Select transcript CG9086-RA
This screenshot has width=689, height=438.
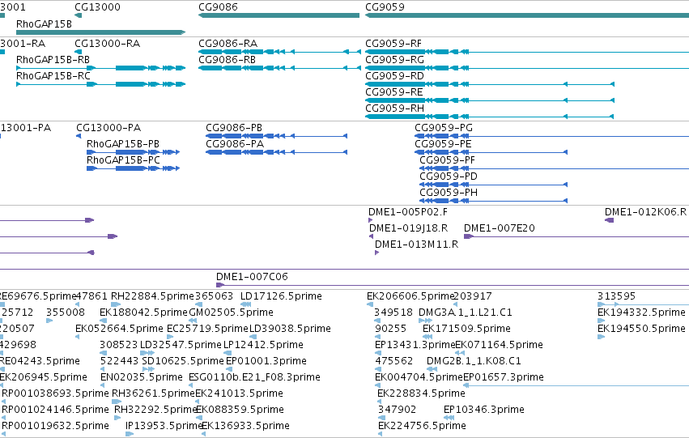click(x=279, y=52)
